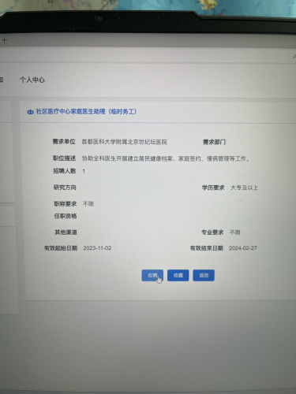Viewport: 296px width, 394px height.
Task: Click the 其他渠道 field label
Action: click(x=66, y=232)
